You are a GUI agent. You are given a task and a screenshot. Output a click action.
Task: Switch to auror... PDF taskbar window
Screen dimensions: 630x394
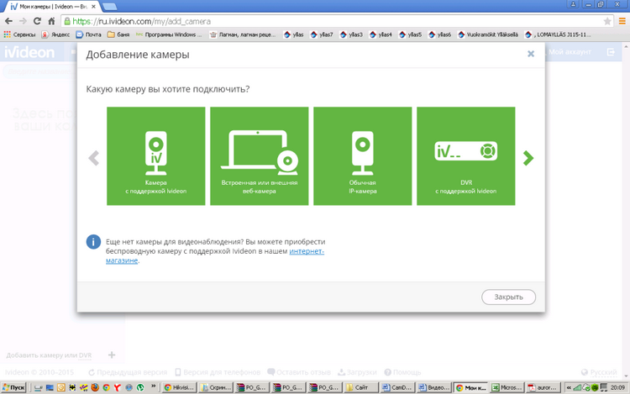[x=543, y=387]
